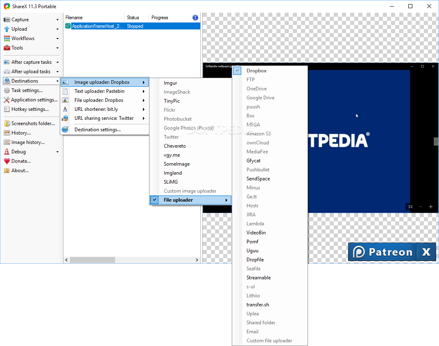Expand the After upload tasks arrow
Viewport: 439px width, 346px height.
click(x=57, y=72)
